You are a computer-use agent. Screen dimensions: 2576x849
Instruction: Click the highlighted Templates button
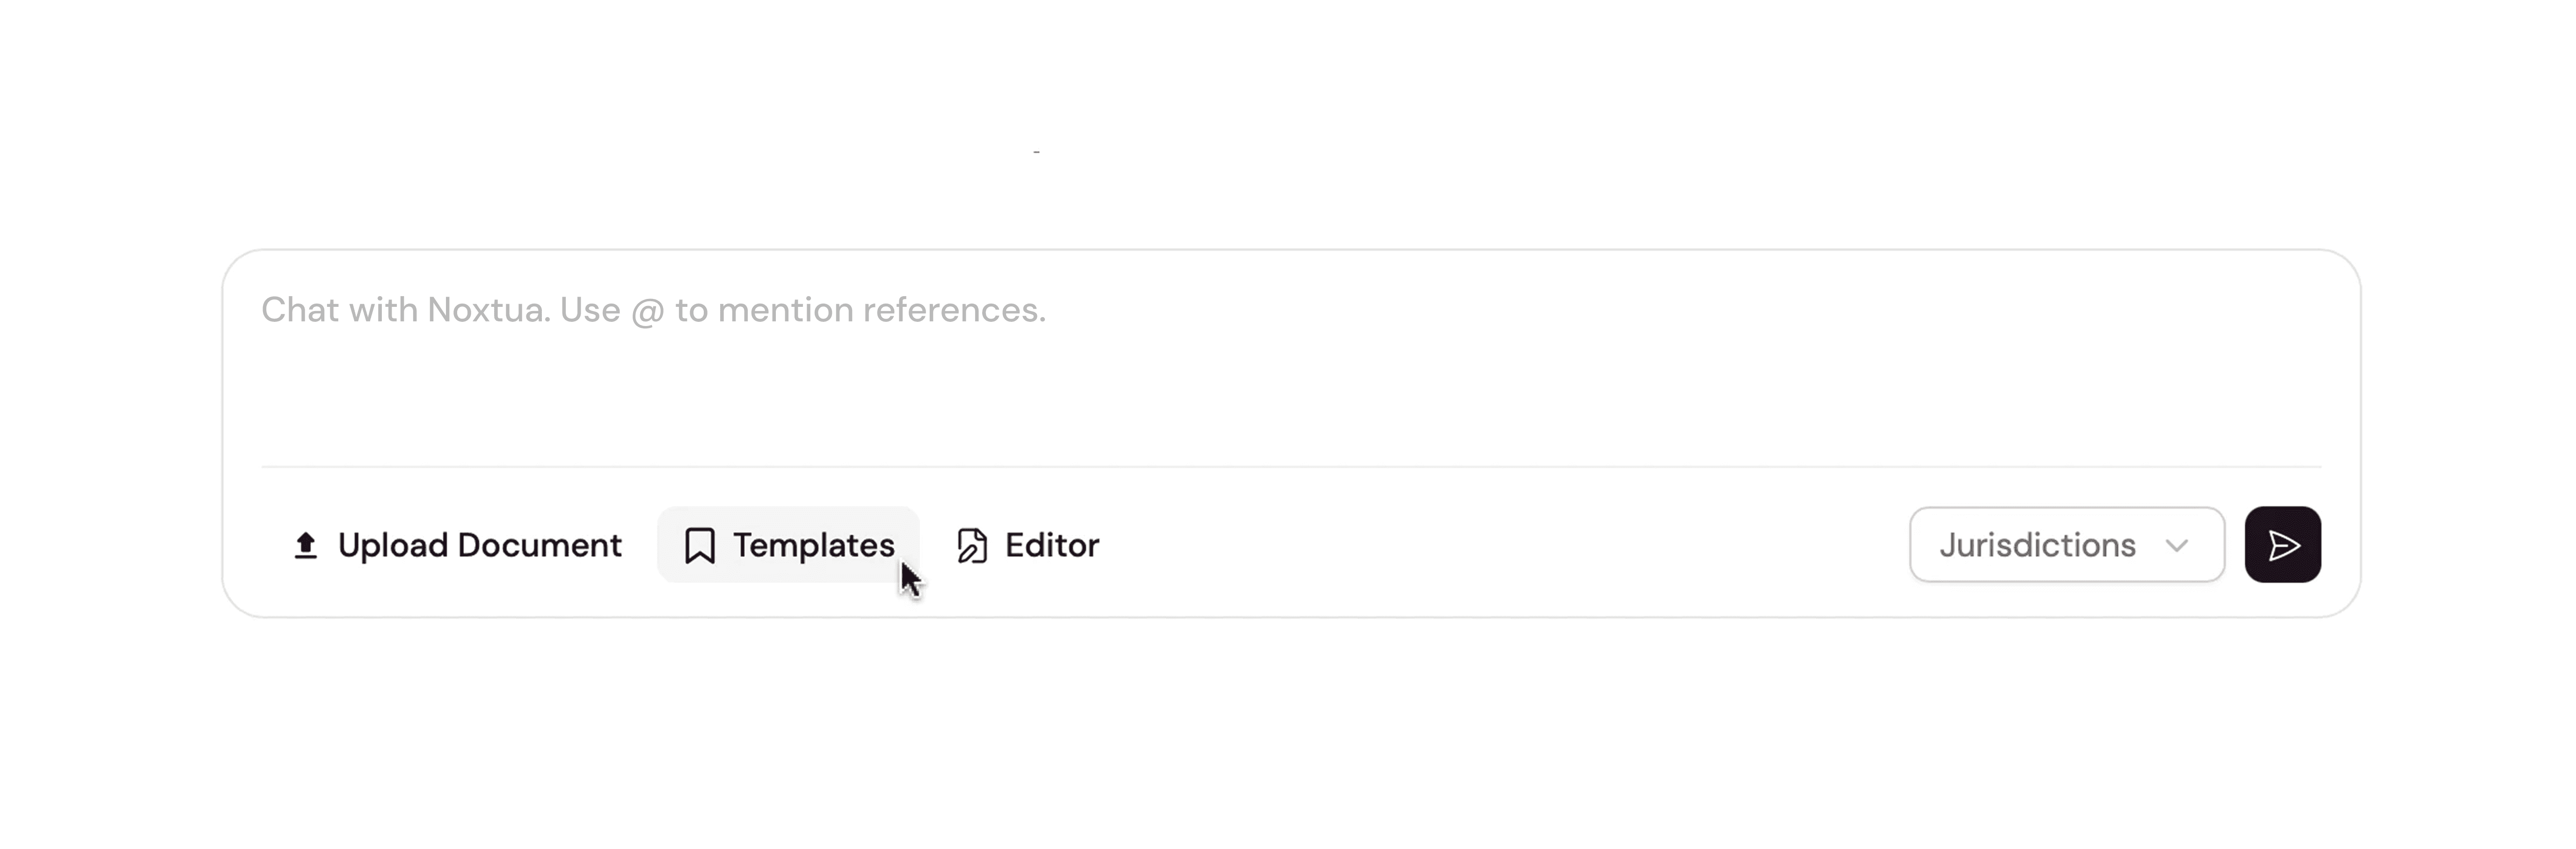(788, 545)
